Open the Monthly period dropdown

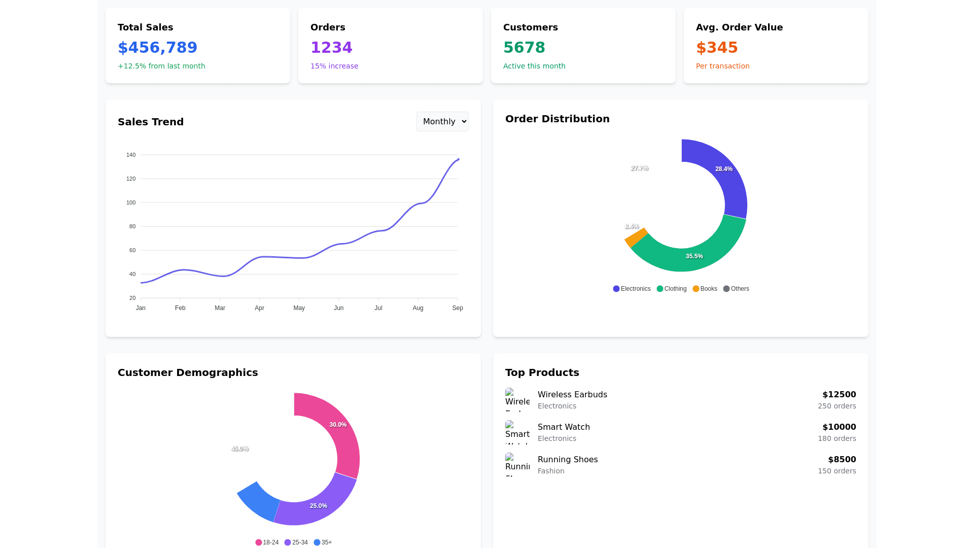(442, 121)
